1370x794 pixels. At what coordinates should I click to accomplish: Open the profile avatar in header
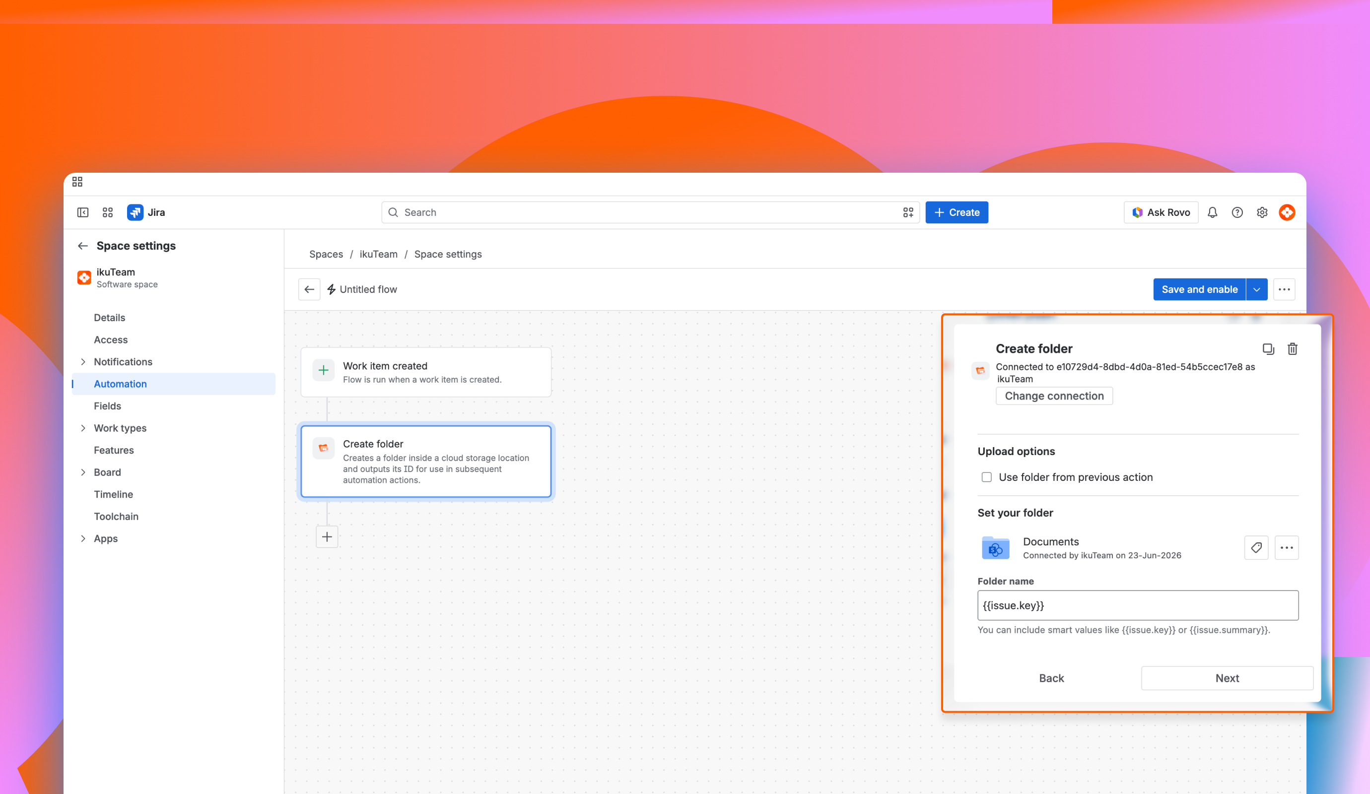(1287, 212)
